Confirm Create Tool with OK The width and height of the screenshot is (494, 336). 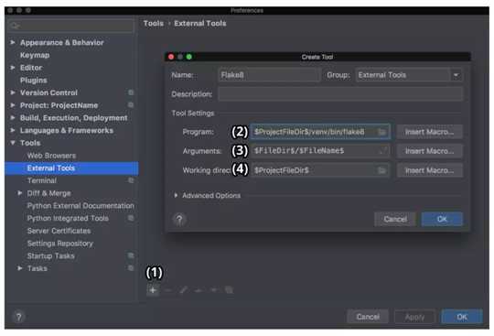442,219
